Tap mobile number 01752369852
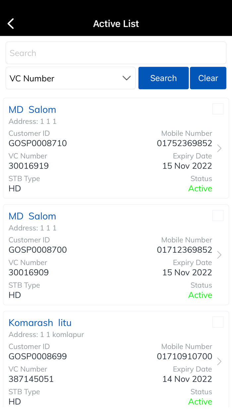The image size is (232, 413). [184, 143]
